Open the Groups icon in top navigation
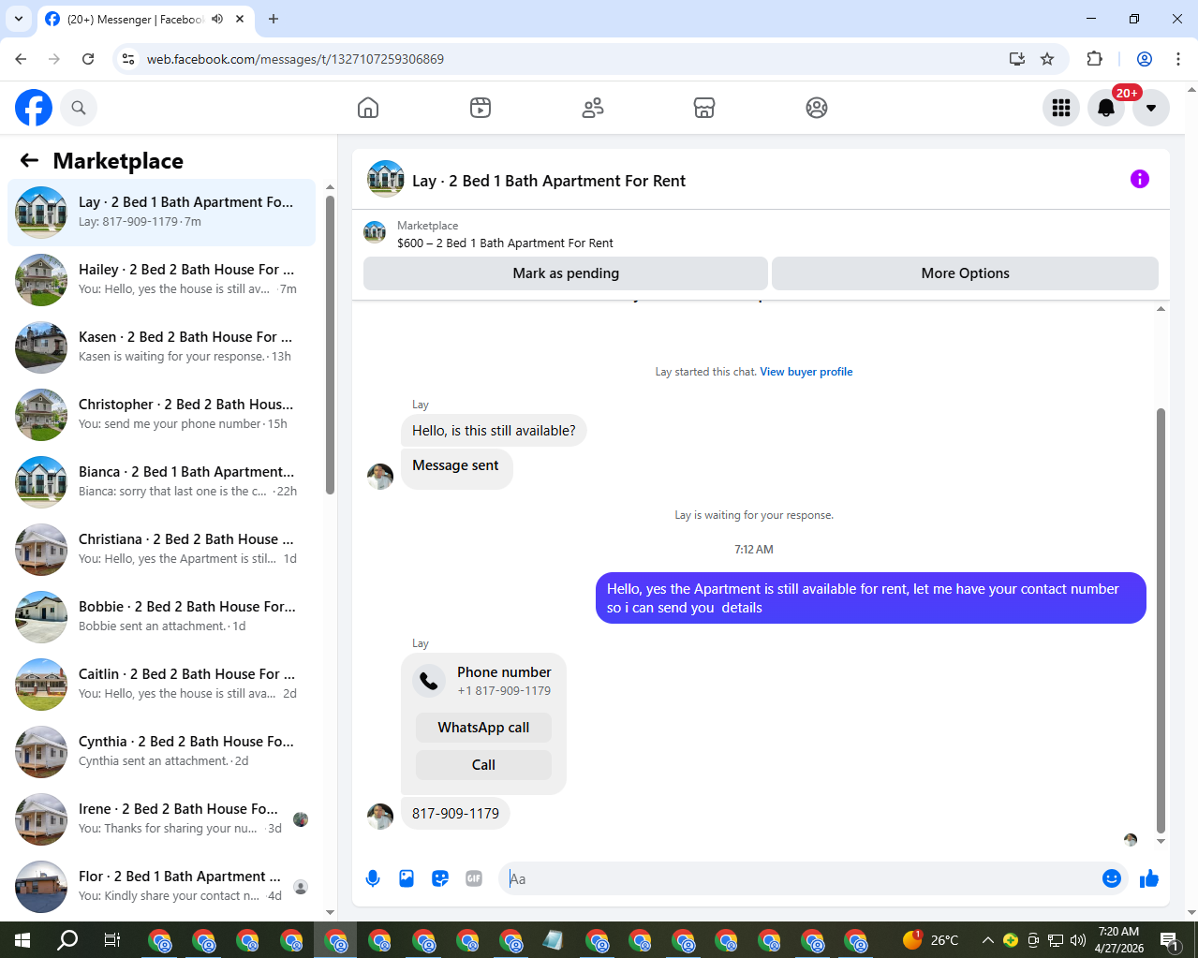 pos(817,108)
